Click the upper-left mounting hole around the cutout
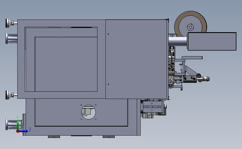 (81, 105)
